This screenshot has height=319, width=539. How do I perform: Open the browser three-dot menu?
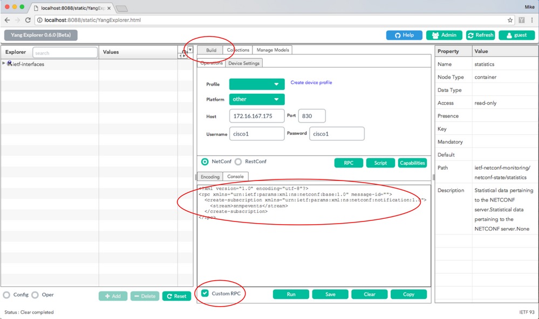point(532,20)
